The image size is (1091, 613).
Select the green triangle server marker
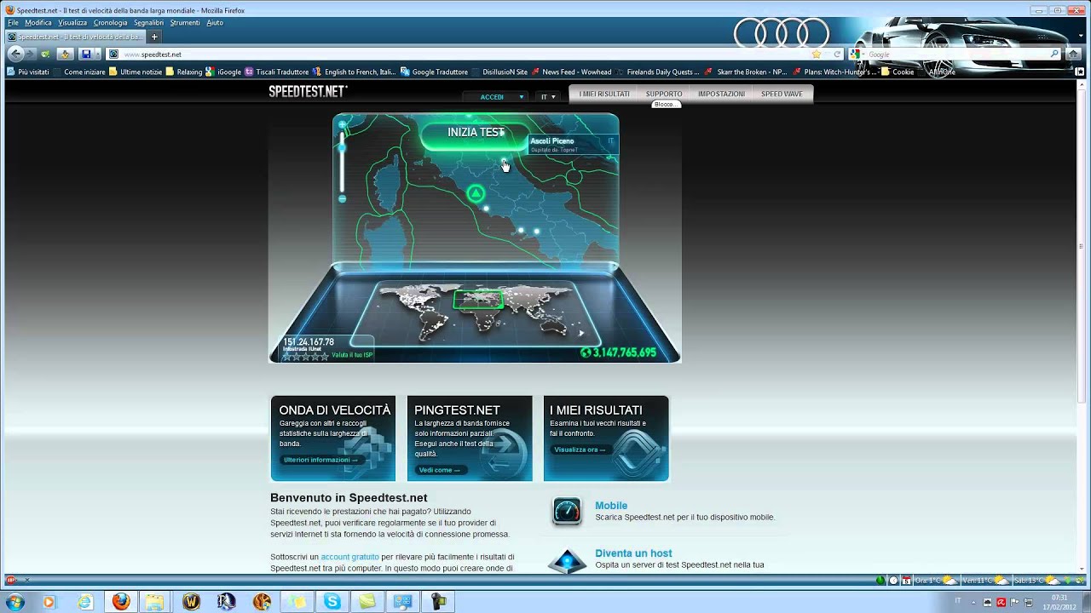(x=476, y=194)
